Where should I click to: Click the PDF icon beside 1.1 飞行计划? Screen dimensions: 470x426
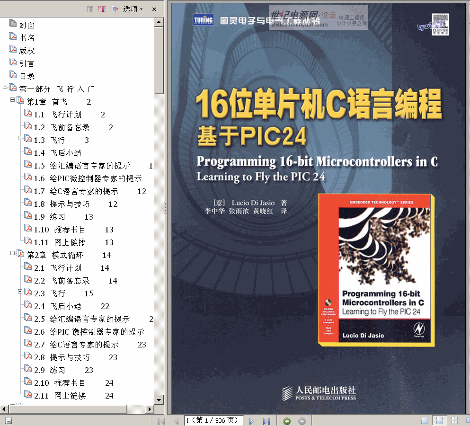pyautogui.click(x=28, y=113)
